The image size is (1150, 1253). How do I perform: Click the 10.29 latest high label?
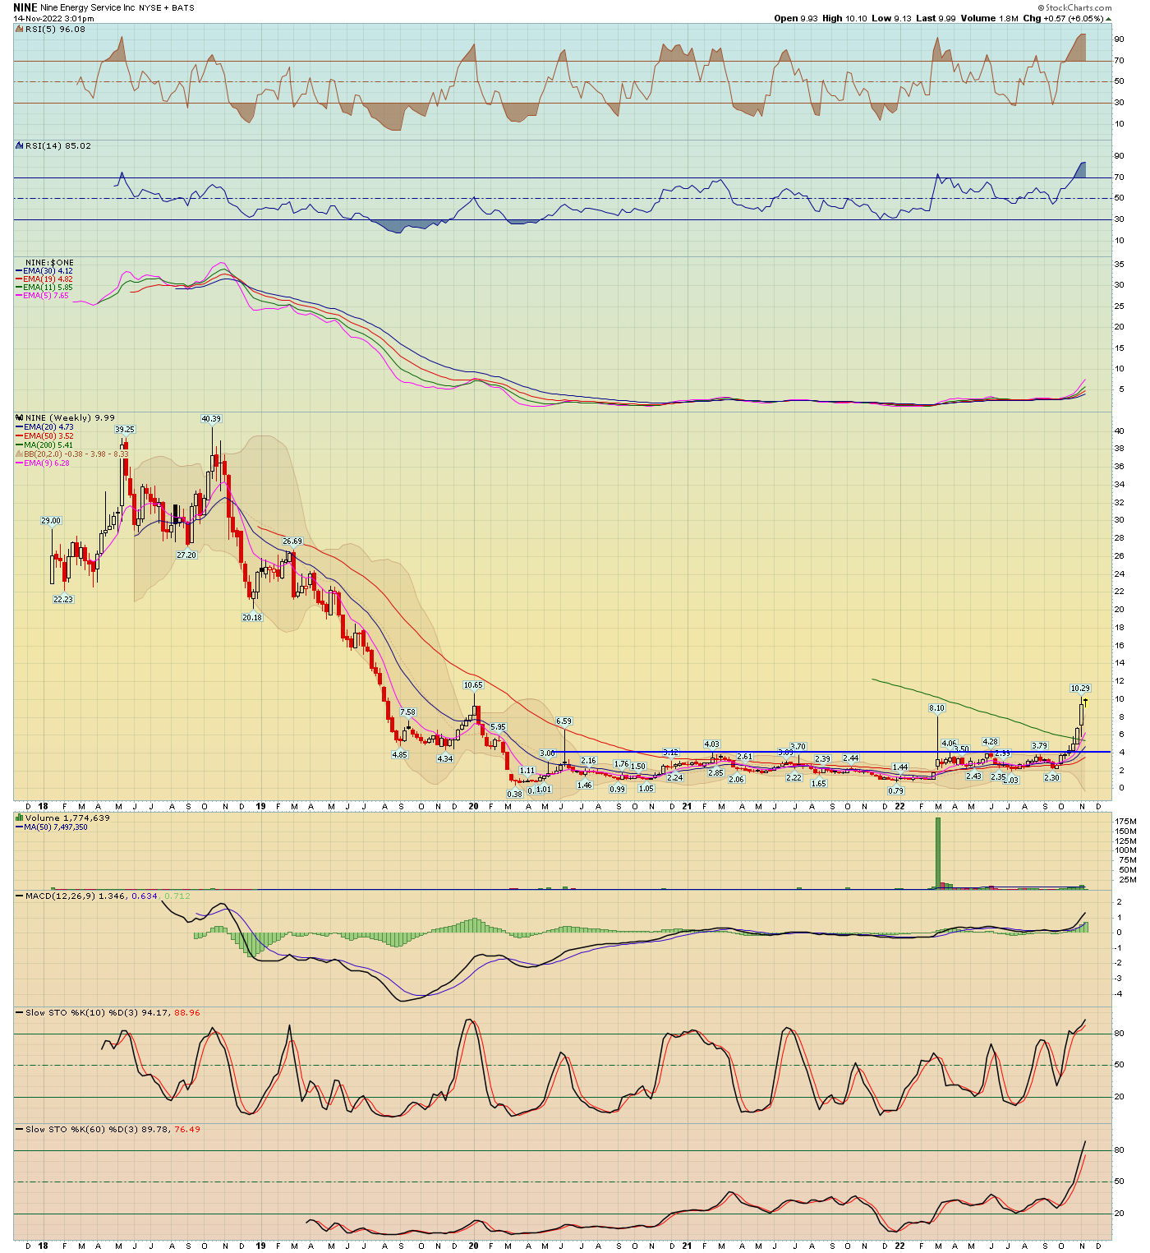[1080, 689]
